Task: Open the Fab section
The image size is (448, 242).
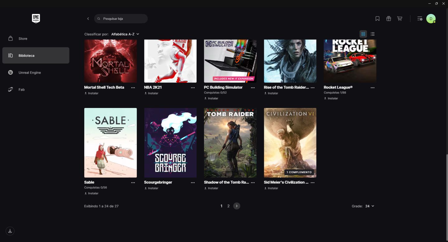Action: (36, 90)
